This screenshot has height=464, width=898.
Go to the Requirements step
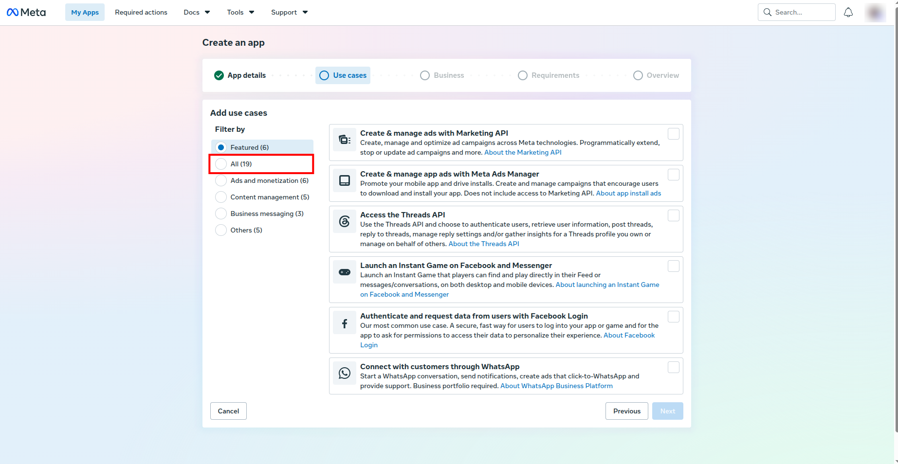pos(549,75)
